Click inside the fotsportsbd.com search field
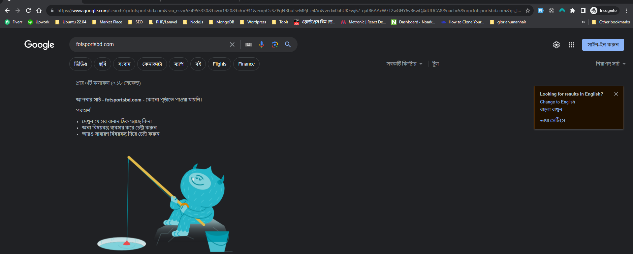This screenshot has width=633, height=254. coord(148,44)
